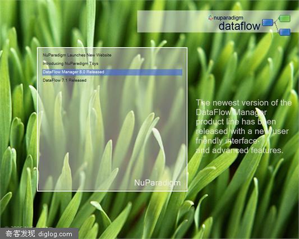
Task: Click the nuparadigm wordmark in header
Action: coord(228,18)
